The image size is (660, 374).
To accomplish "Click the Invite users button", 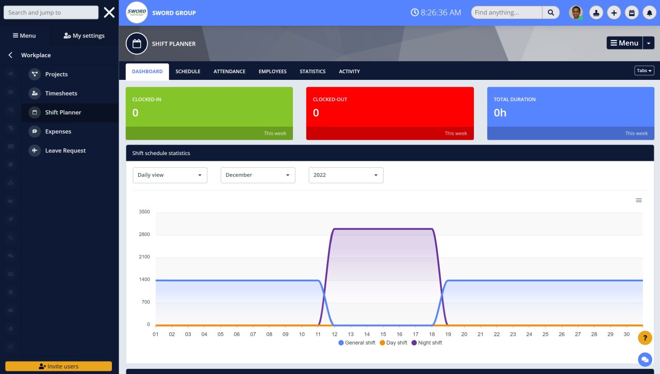I will click(x=59, y=366).
